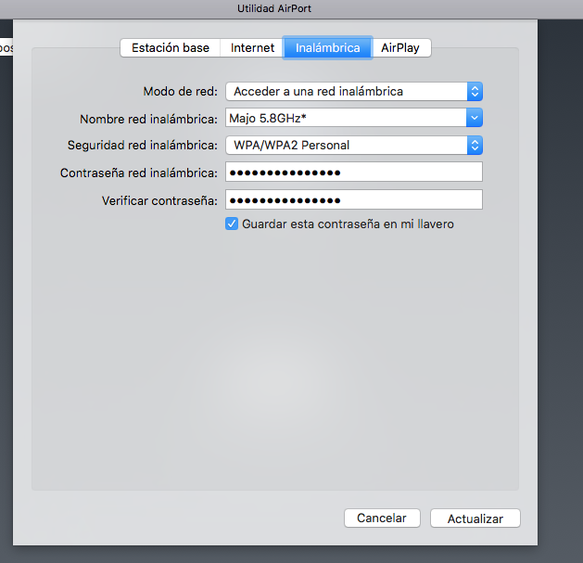
Task: Expand the Nombre red inalámbrica network list arrow
Action: pos(475,118)
